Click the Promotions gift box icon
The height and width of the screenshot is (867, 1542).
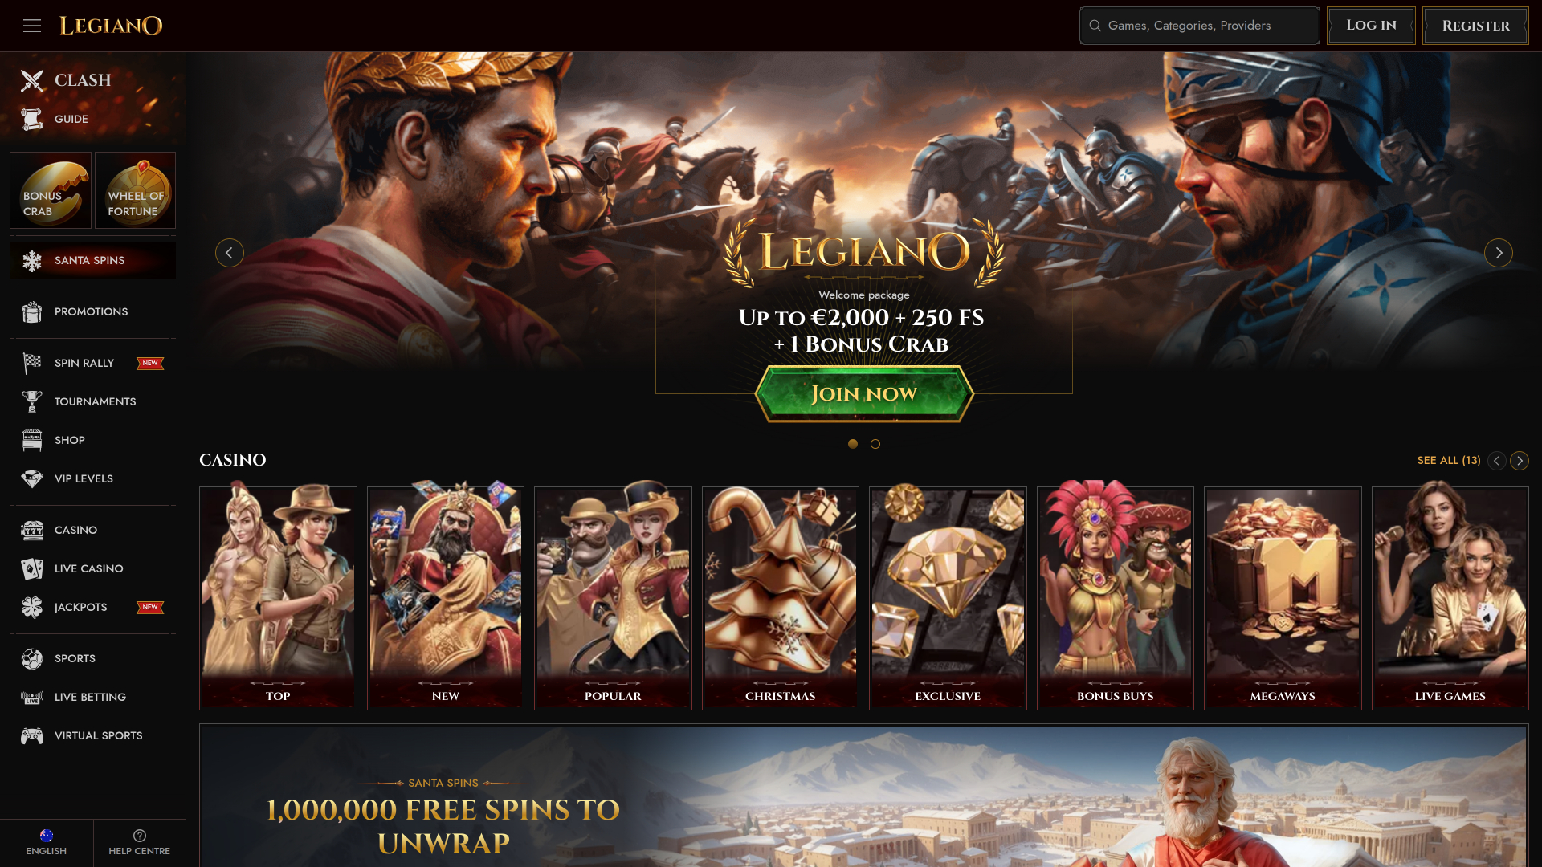click(x=32, y=311)
